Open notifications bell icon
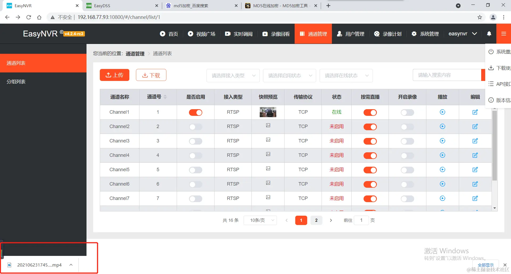511x274 pixels. (x=489, y=34)
